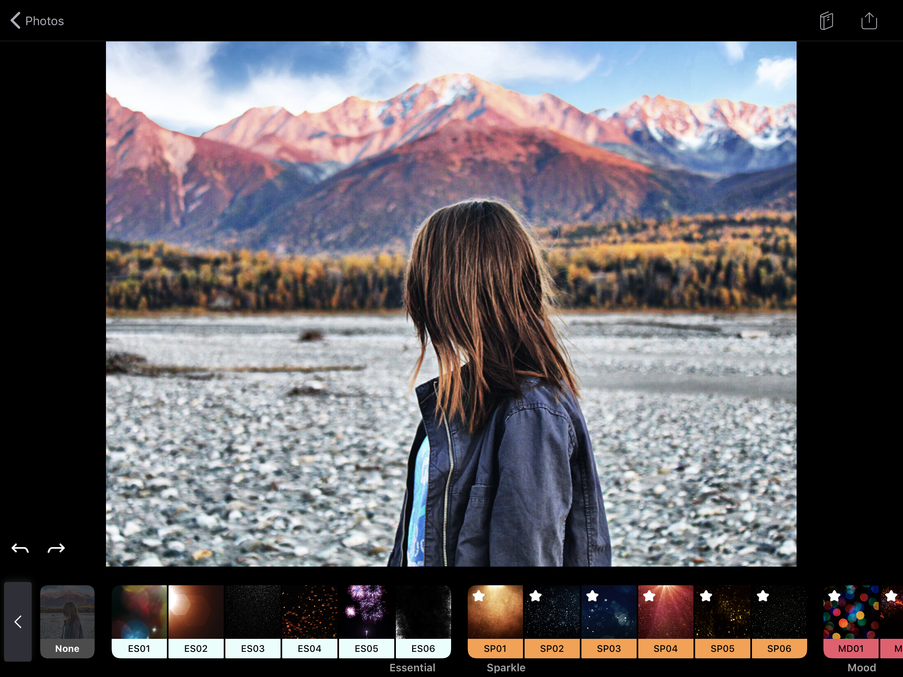Open the share export icon
The height and width of the screenshot is (677, 903).
click(x=869, y=21)
